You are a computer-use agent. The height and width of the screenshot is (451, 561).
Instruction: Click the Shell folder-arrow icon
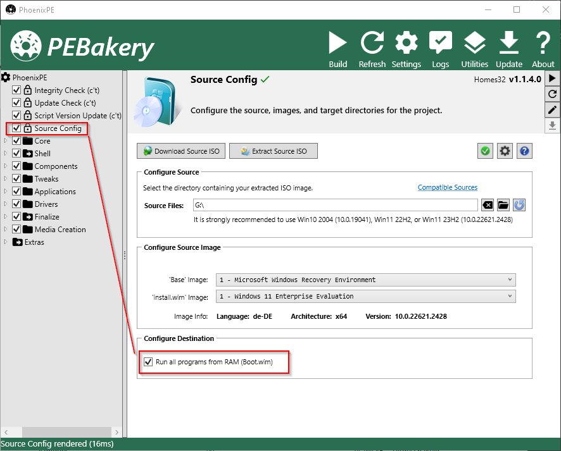(28, 153)
